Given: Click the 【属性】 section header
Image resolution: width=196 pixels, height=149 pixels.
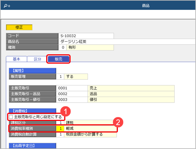Looking at the screenshot, I should 33,71.
